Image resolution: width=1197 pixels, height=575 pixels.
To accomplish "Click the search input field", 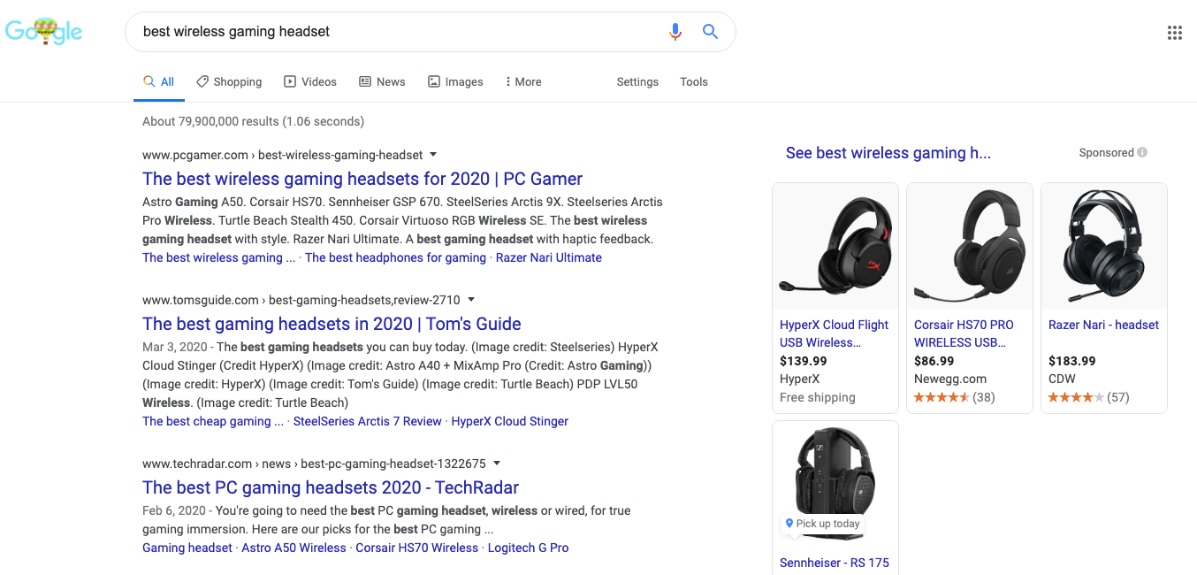I will point(398,32).
